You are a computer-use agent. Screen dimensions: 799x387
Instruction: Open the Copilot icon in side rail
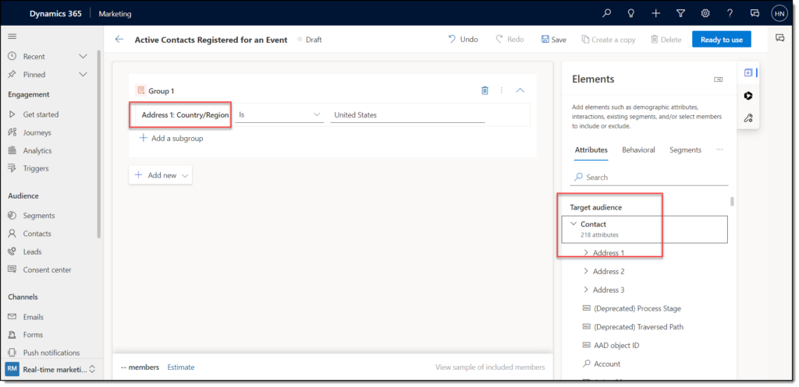click(x=748, y=96)
